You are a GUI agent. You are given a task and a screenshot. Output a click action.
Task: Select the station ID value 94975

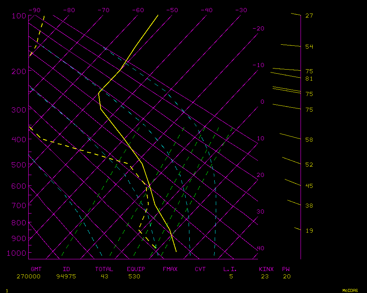pos(66,277)
